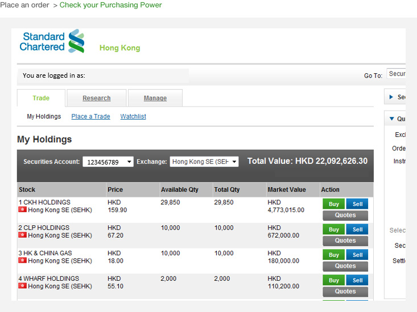417x312 pixels.
Task: Click Check your Purchasing Power breadcrumb
Action: [110, 5]
